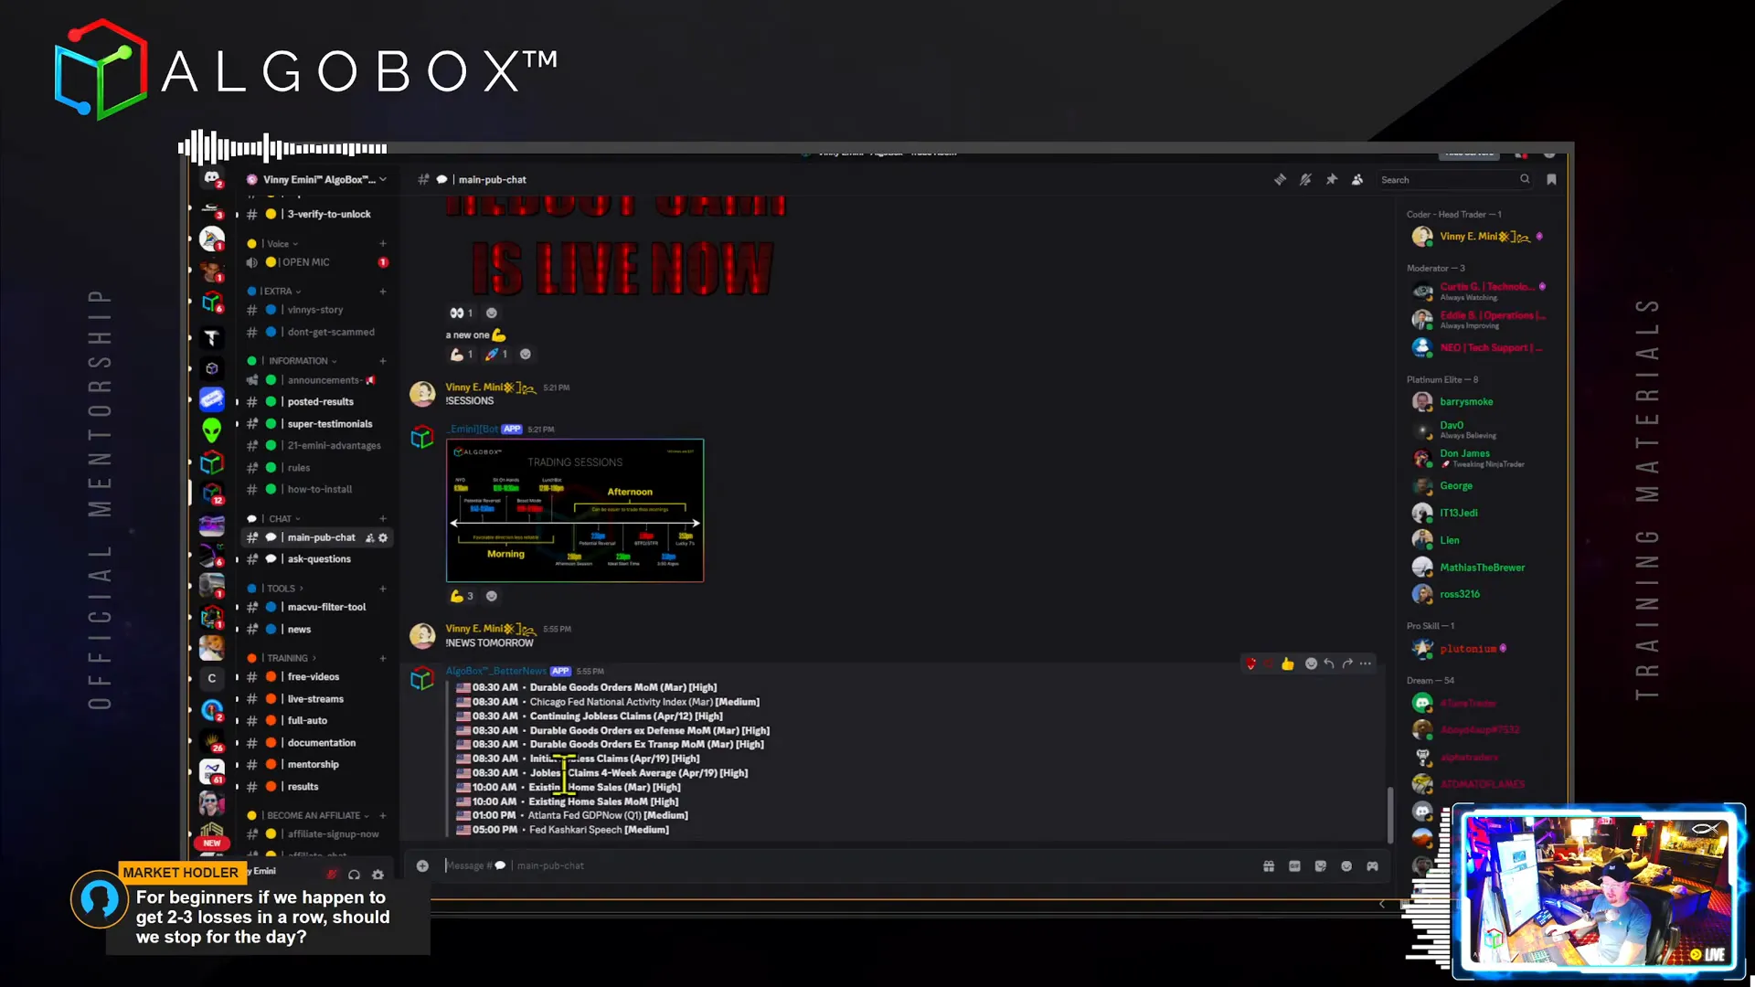Open the Threads icon in channel header
The image size is (1755, 987).
tap(1280, 180)
